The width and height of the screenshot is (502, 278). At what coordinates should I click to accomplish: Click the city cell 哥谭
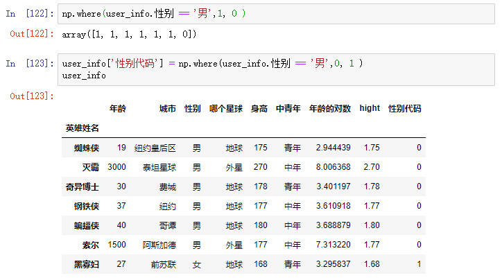point(167,225)
